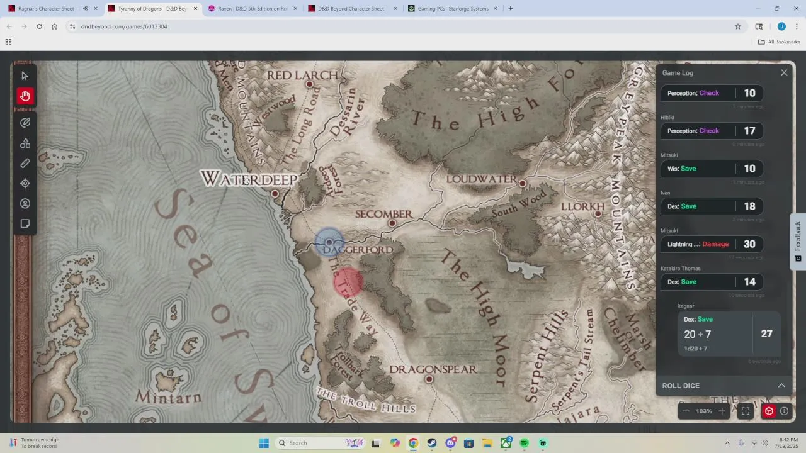
Task: Open File Explorer from the taskbar
Action: (x=487, y=443)
